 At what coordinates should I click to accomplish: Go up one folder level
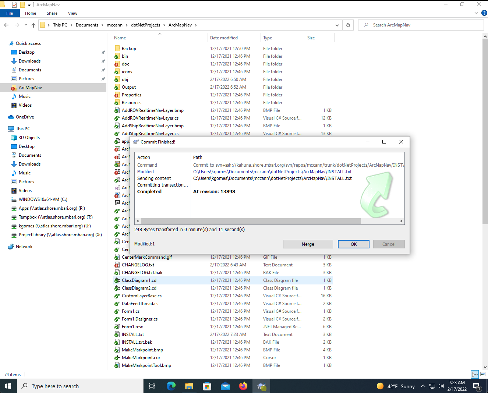33,25
